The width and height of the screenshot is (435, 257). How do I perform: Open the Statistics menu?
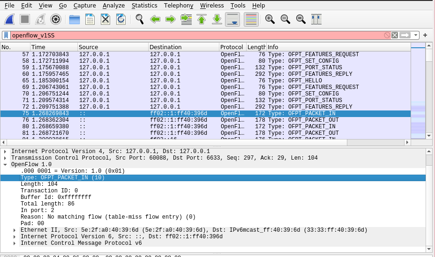144,6
